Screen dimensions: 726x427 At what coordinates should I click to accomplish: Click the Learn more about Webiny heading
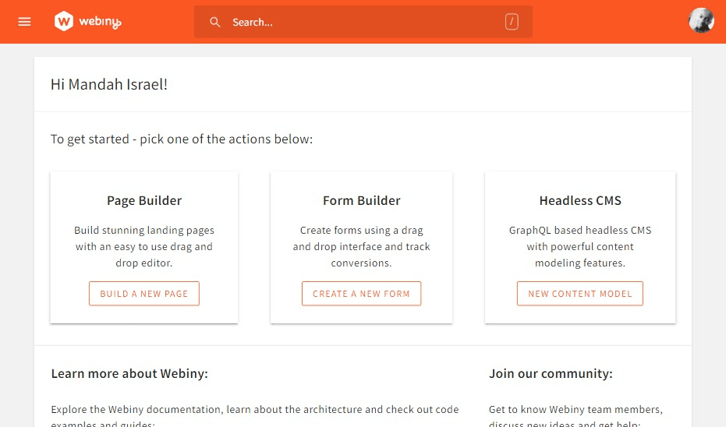point(129,373)
